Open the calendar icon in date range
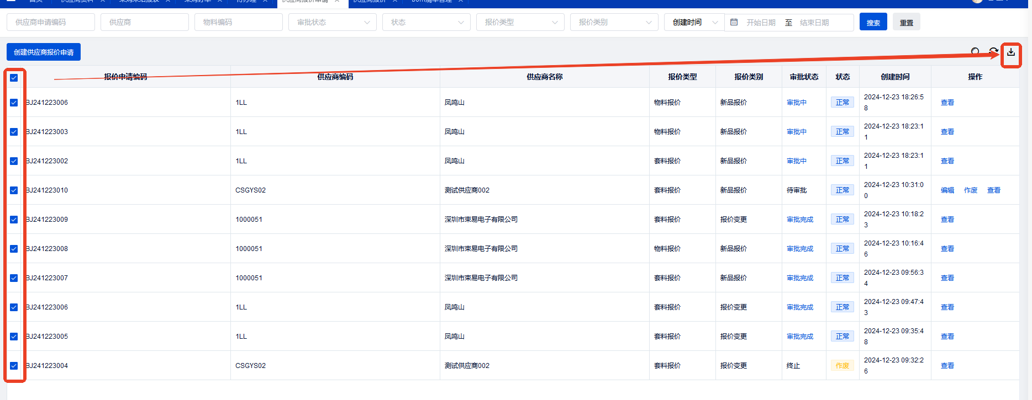This screenshot has height=400, width=1032. tap(734, 22)
